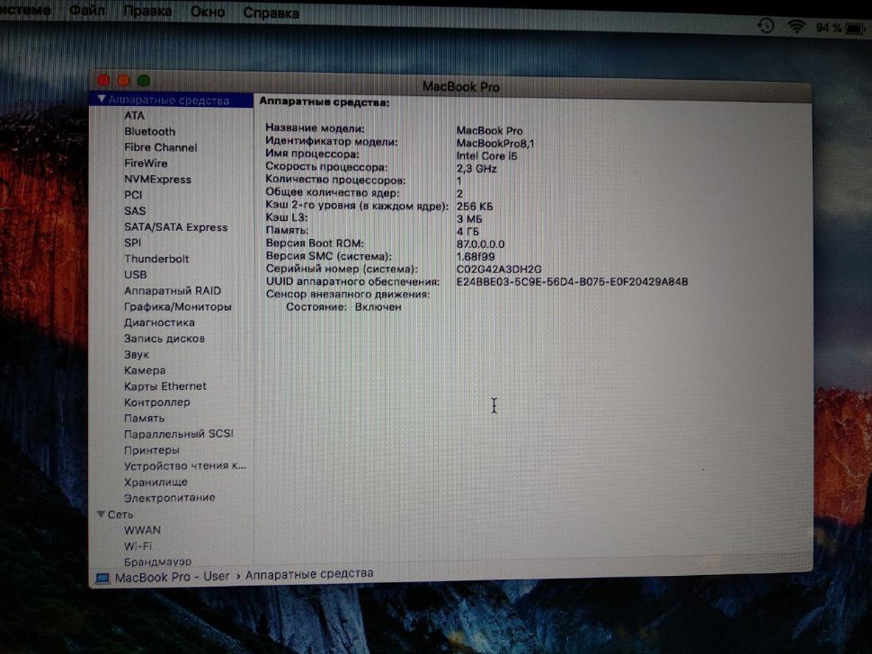872x654 pixels.
Task: Click the Сеть sidebar group label
Action: [x=120, y=515]
